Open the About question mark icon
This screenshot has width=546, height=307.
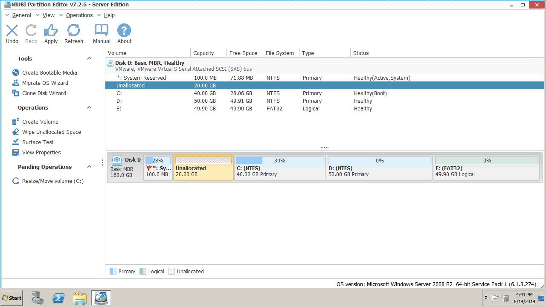(x=124, y=34)
